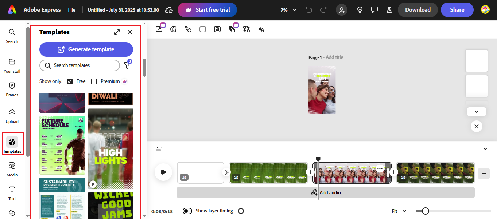The width and height of the screenshot is (497, 219).
Task: Expand the right floating panel chevron
Action: click(477, 112)
